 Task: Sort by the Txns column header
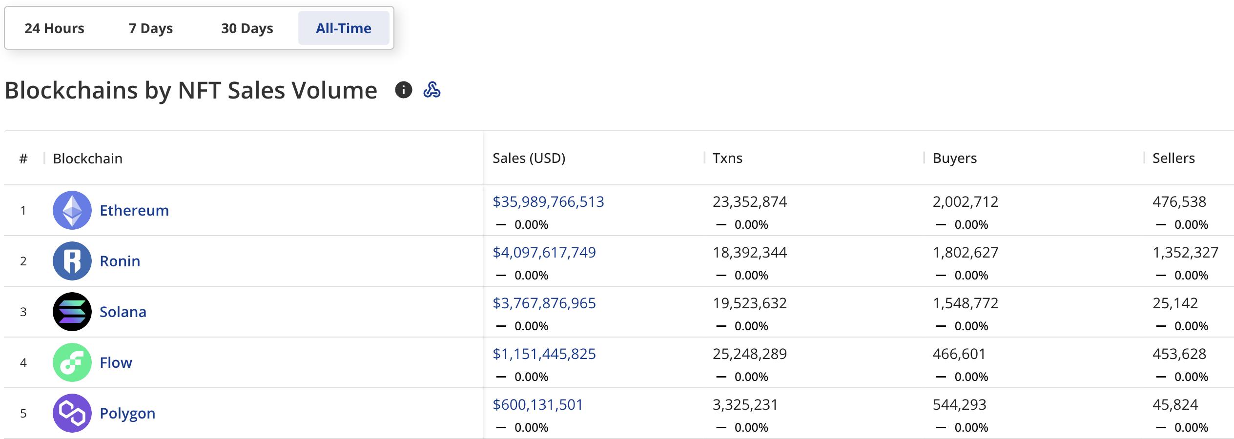tap(727, 158)
